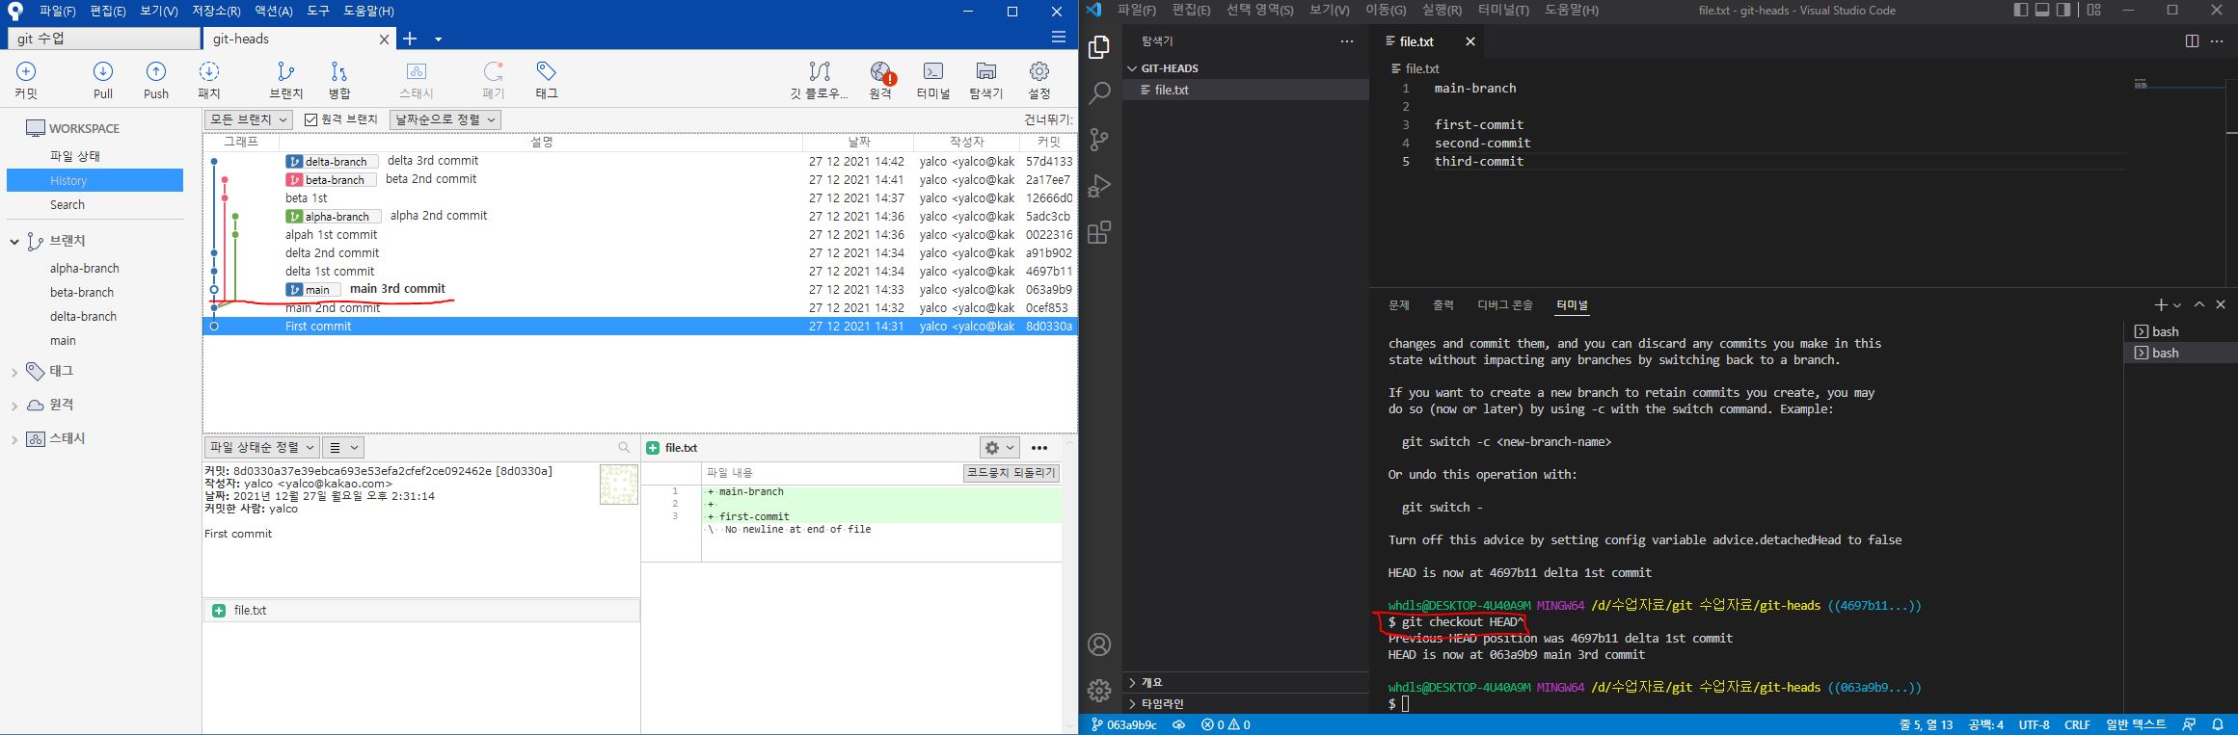Open the All branches (모든 브랜치) dropdown
The height and width of the screenshot is (735, 2238).
(248, 119)
